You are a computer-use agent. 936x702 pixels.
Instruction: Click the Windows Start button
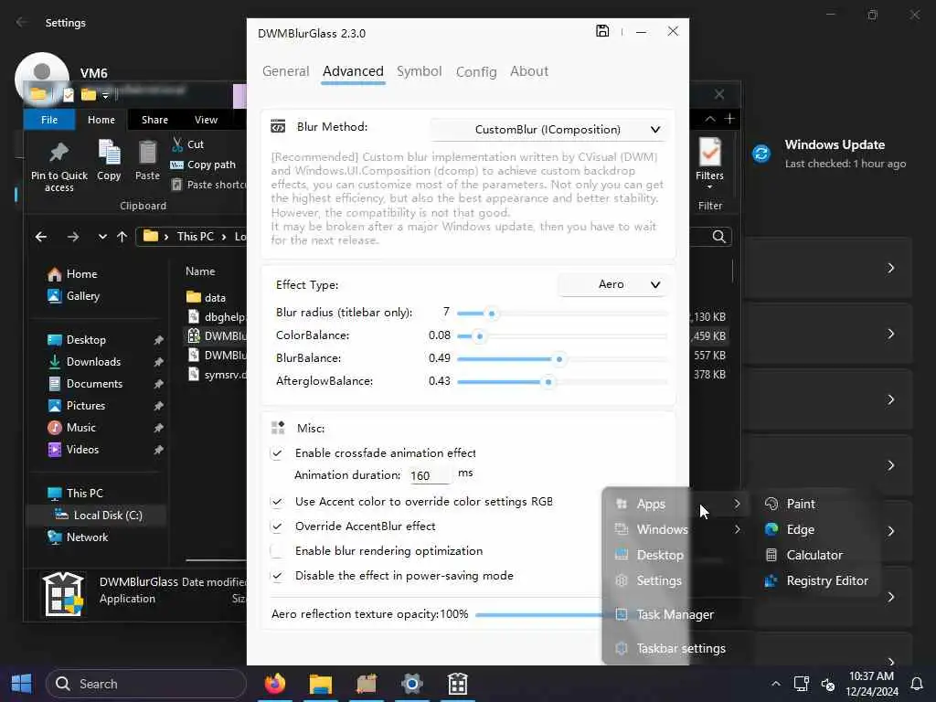click(x=22, y=684)
